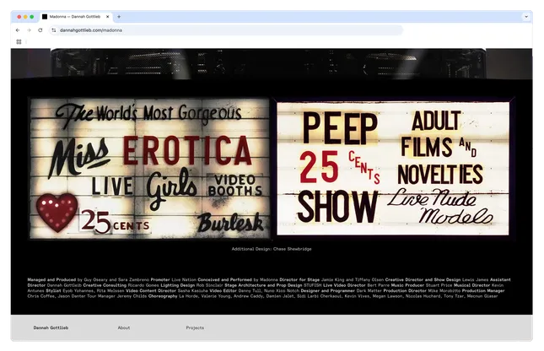Click the red close window button
The width and height of the screenshot is (544, 351).
point(19,17)
